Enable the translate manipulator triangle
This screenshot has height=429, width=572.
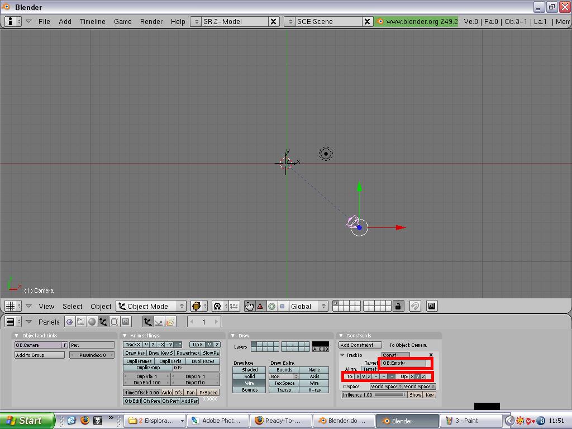pyautogui.click(x=260, y=306)
